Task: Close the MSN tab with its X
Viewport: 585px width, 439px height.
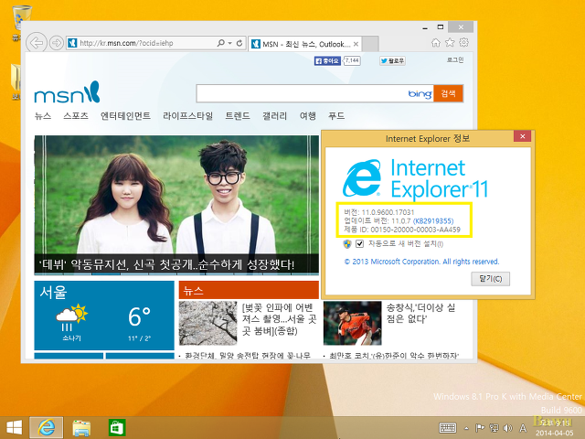Action: (356, 44)
